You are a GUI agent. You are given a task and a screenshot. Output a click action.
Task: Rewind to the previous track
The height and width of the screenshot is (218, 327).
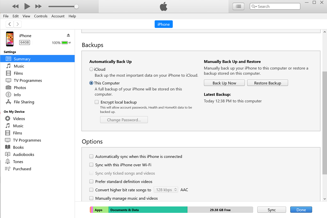tap(15, 6)
